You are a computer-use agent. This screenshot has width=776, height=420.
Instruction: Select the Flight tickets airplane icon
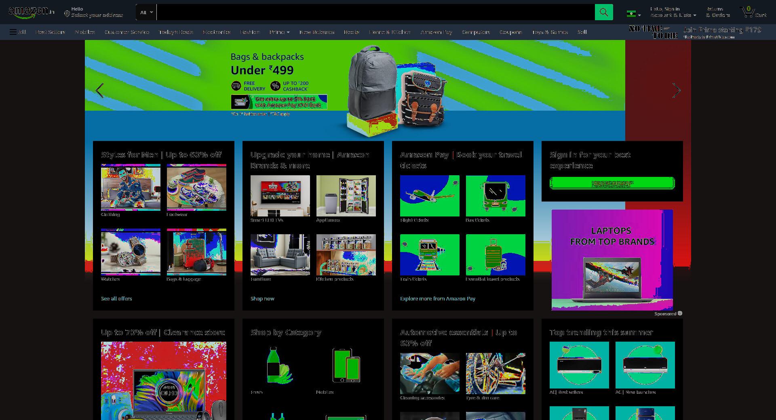tap(430, 196)
